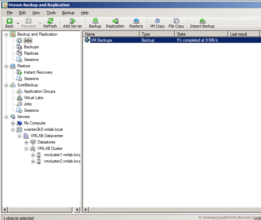Click the File Copy toolbar icon
261x220 pixels.
pyautogui.click(x=176, y=21)
